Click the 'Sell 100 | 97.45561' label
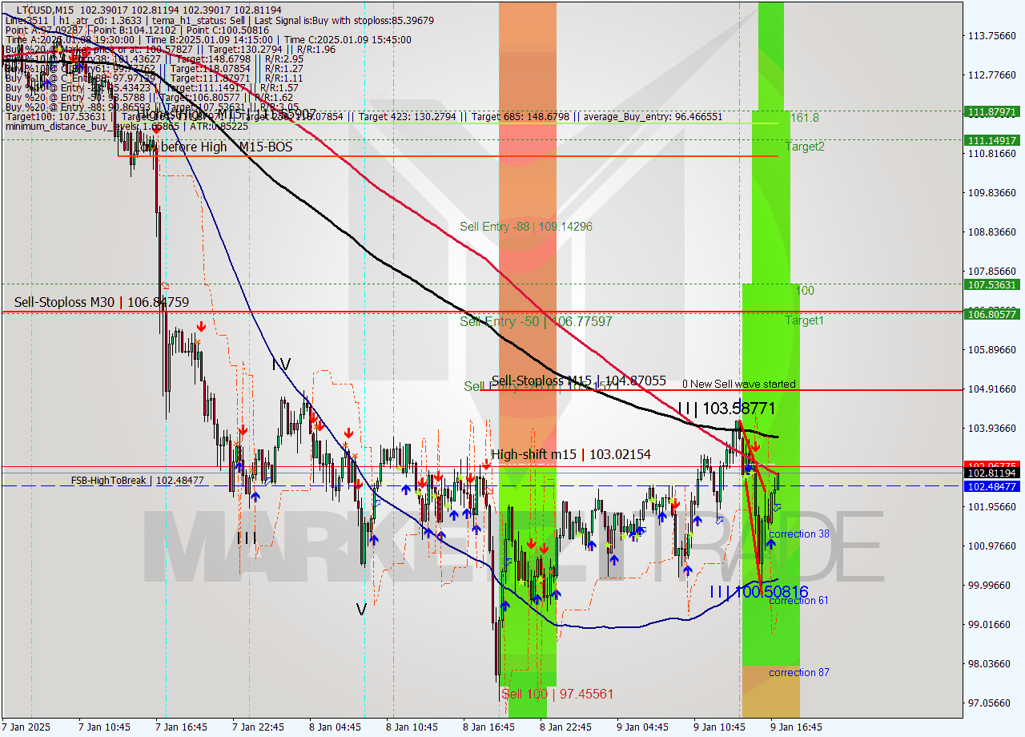The image size is (1025, 737). 557,694
